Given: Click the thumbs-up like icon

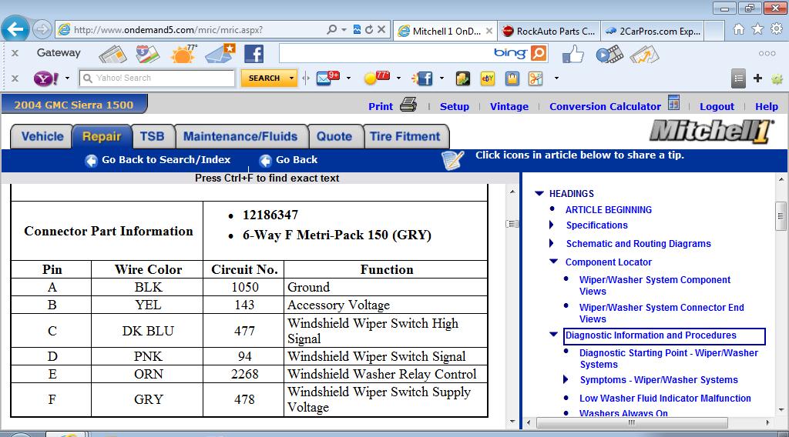Looking at the screenshot, I should click(573, 55).
